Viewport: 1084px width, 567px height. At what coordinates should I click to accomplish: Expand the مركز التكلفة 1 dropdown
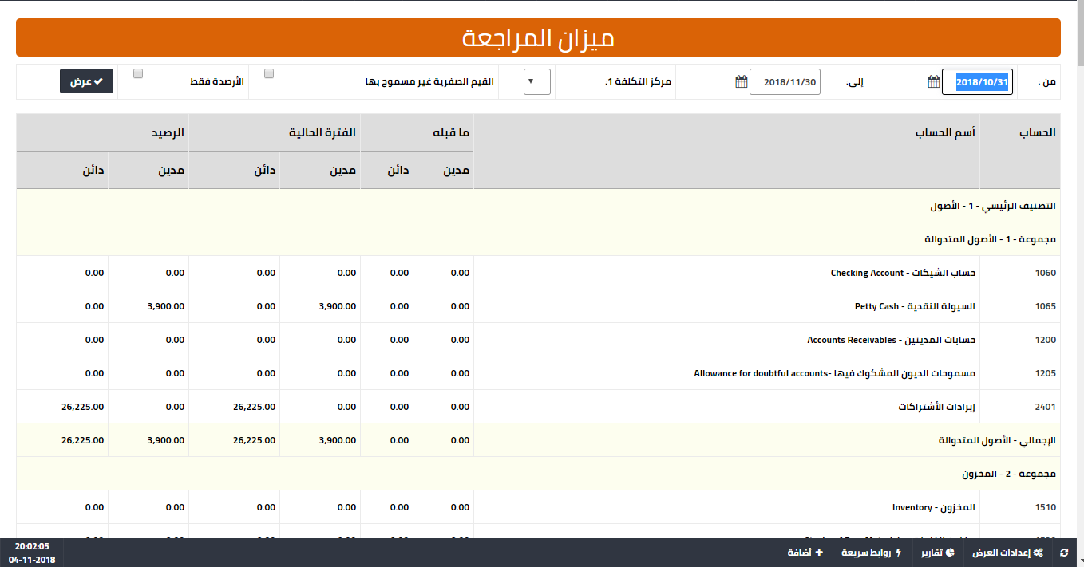coord(536,81)
